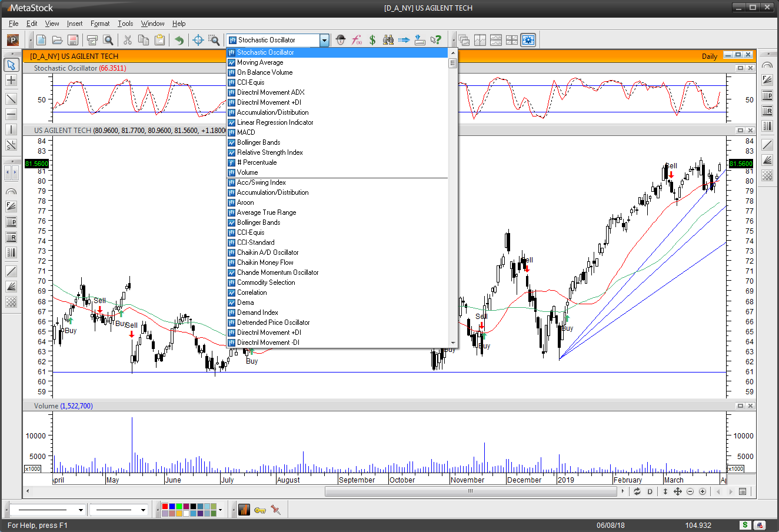The width and height of the screenshot is (779, 532).
Task: Click the gold key icon
Action: 260,510
